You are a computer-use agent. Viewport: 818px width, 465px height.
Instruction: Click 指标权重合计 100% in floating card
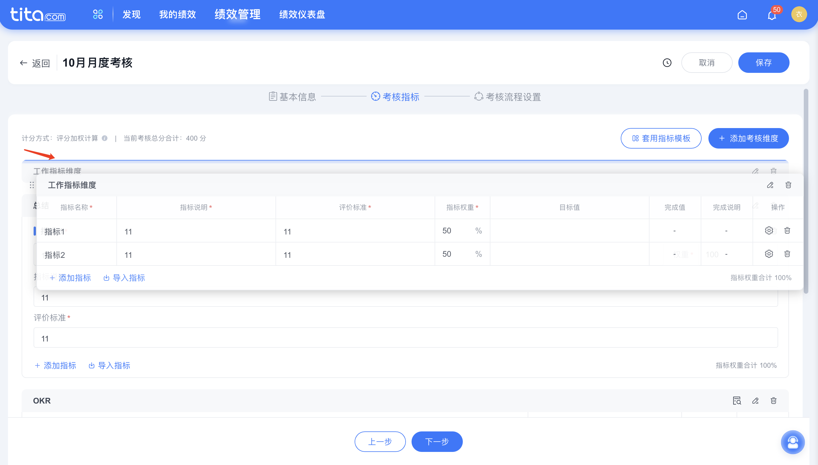[761, 277]
